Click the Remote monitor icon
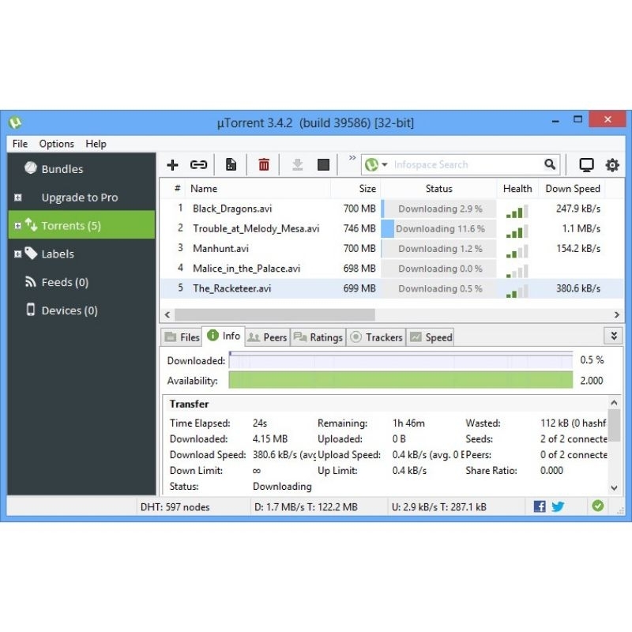Viewport: 632px width, 632px height. pos(586,165)
